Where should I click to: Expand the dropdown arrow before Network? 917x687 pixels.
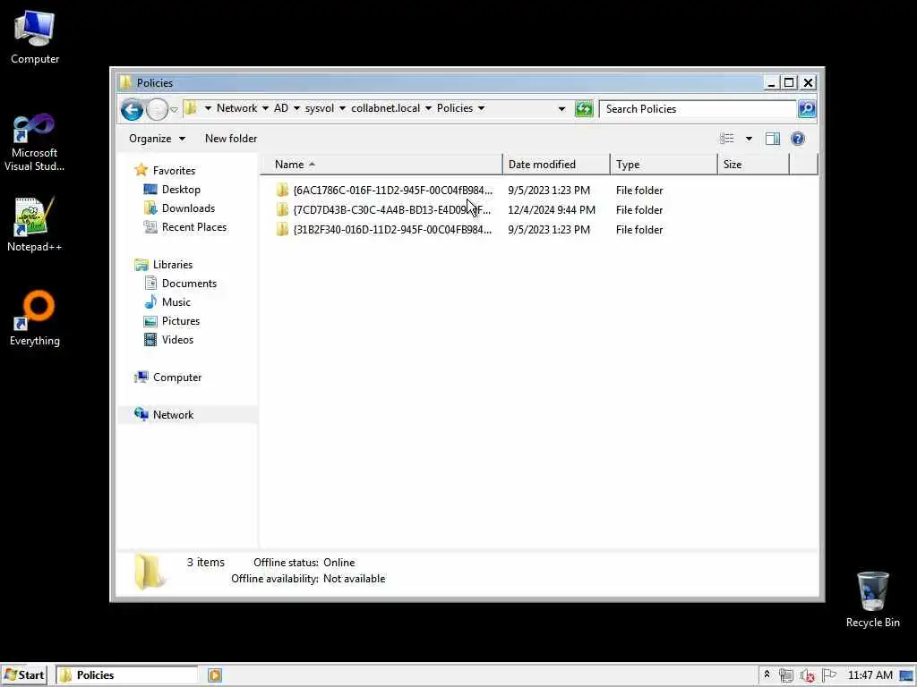point(208,108)
